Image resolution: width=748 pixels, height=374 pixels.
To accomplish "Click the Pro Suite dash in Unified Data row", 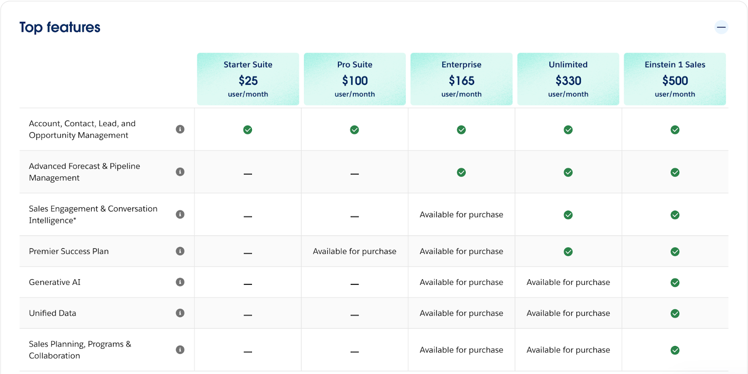I will point(355,315).
